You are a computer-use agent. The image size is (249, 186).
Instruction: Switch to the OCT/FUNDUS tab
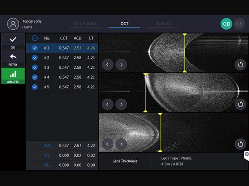(86, 24)
